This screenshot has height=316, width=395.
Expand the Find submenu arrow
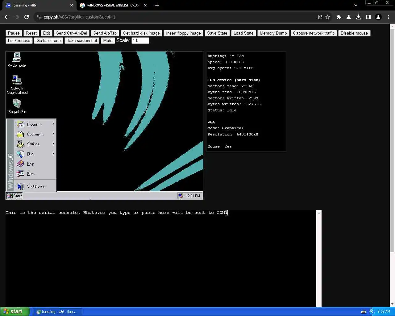tap(53, 154)
